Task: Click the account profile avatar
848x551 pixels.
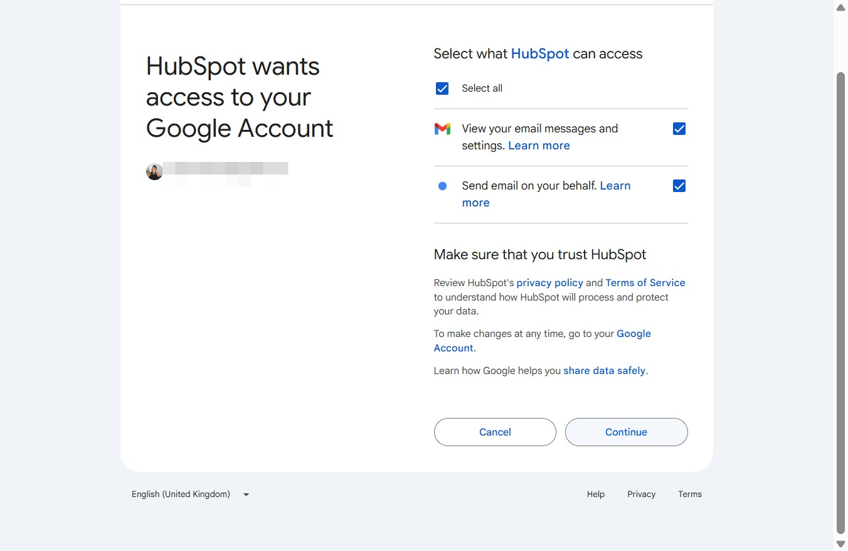Action: click(x=154, y=171)
